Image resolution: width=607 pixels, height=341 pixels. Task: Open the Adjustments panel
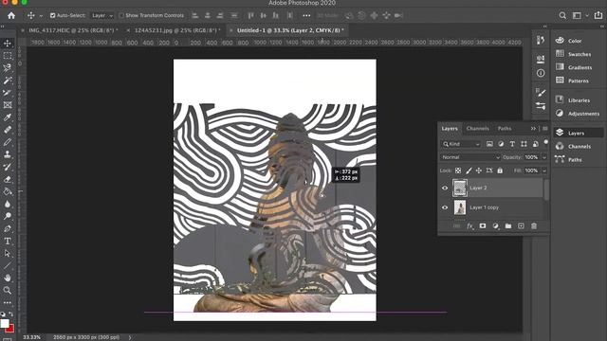coord(579,114)
